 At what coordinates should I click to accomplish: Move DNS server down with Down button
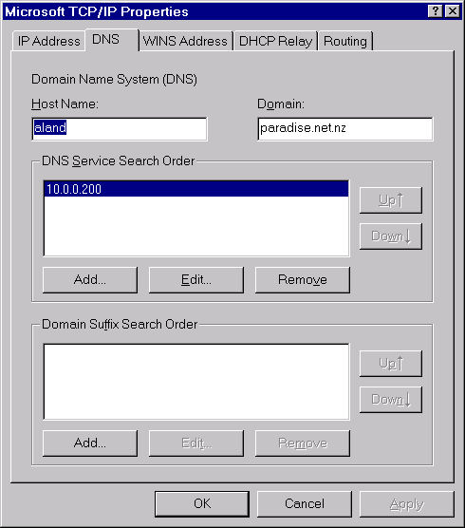pyautogui.click(x=390, y=236)
